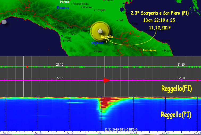Click red marker at end of magenta trace
201x135 pixels.
click(x=198, y=80)
